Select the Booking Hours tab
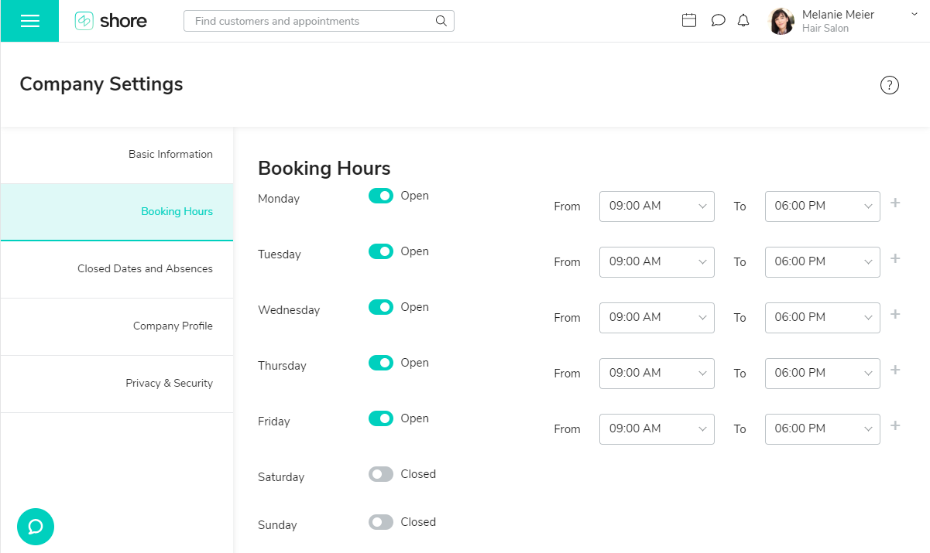This screenshot has width=930, height=553. tap(117, 212)
